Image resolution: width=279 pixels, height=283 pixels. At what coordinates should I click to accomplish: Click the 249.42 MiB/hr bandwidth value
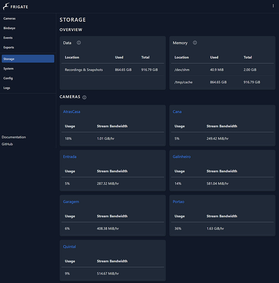coord(217,139)
